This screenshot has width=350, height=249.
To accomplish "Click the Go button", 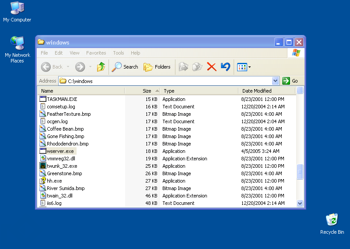I will click(x=290, y=81).
